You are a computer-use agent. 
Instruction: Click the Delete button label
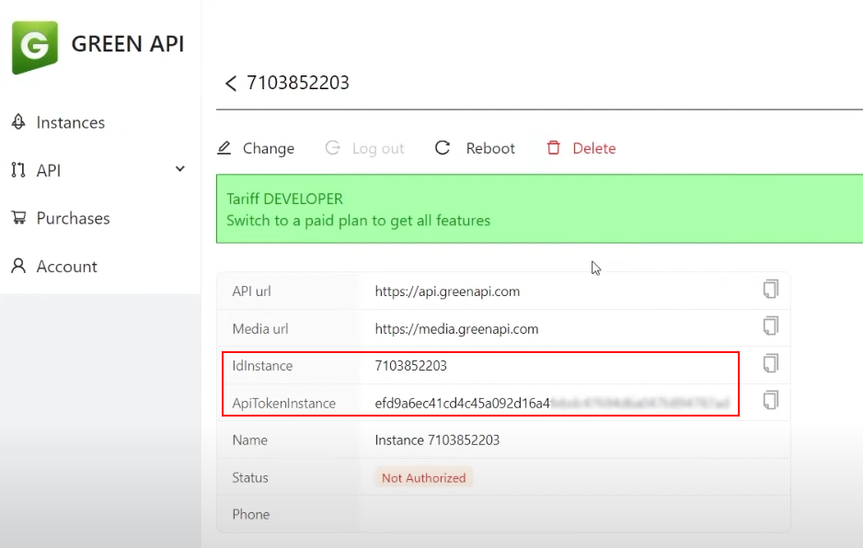coord(593,148)
